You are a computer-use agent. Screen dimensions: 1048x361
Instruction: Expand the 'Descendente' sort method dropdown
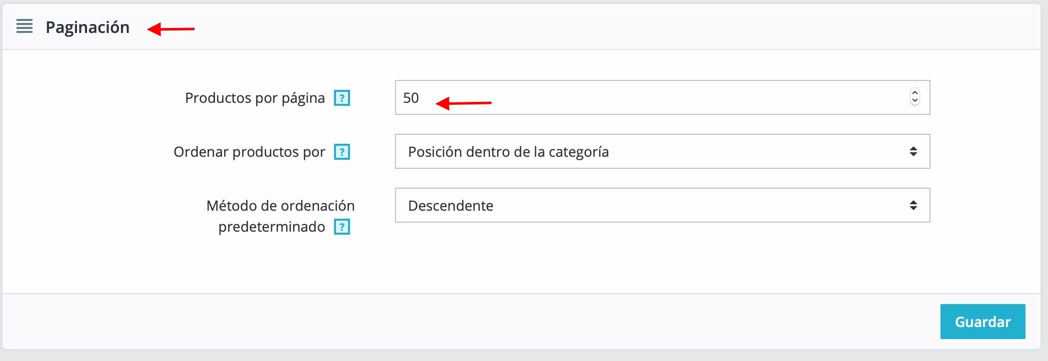662,205
